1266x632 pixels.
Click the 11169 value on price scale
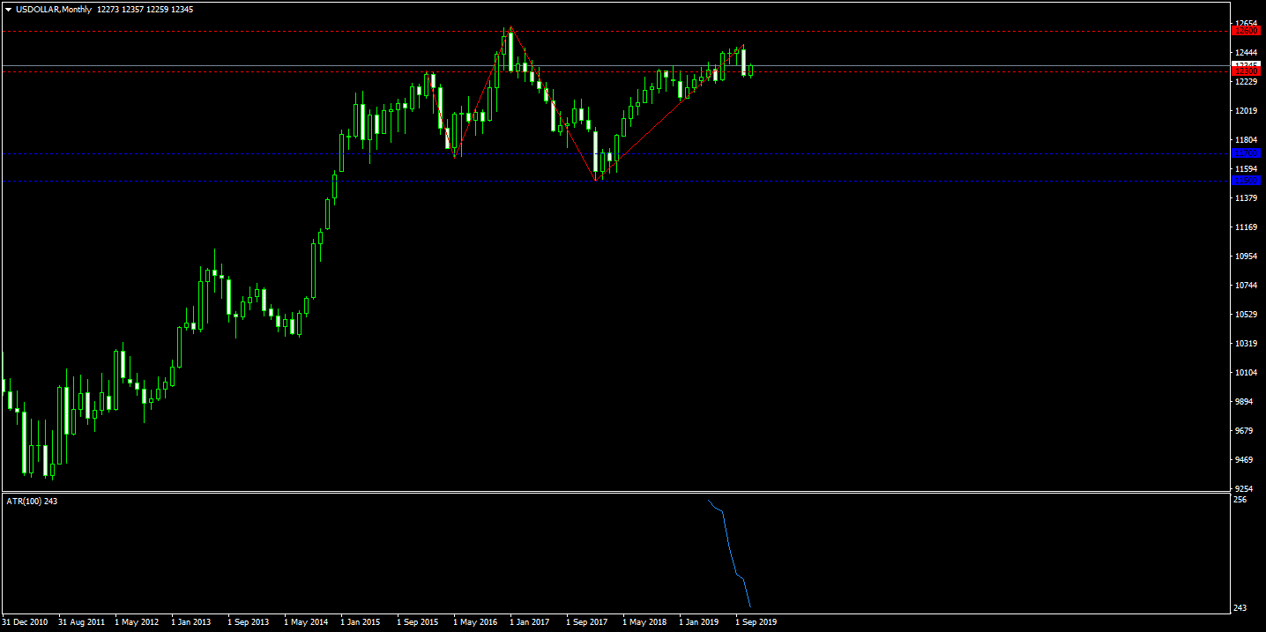1246,227
